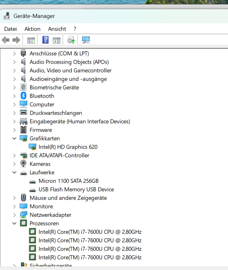This screenshot has width=228, height=270.
Task: Click the Micron 1100 drive icon
Action: (32, 182)
